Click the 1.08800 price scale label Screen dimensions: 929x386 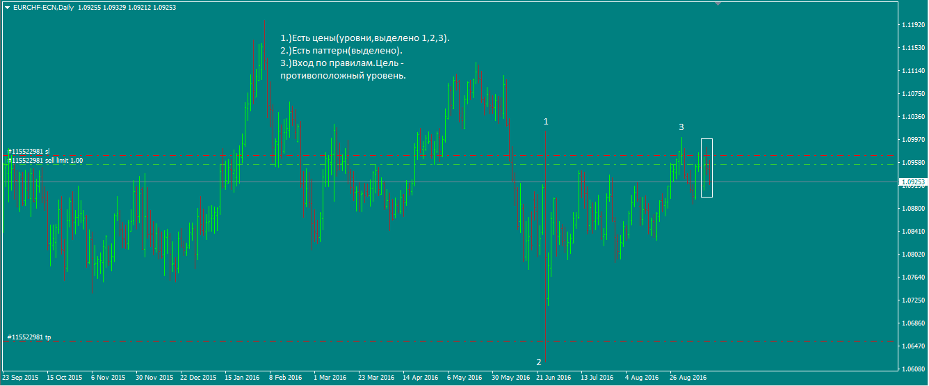pyautogui.click(x=912, y=209)
